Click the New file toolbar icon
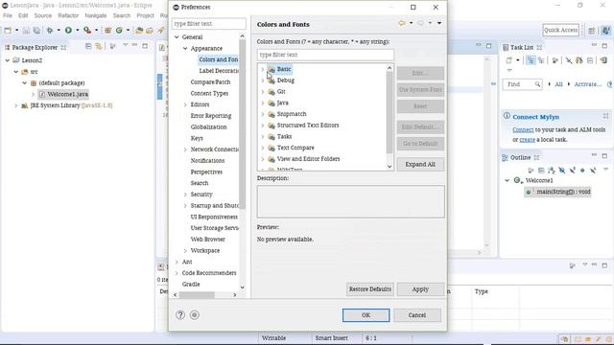 click(8, 30)
